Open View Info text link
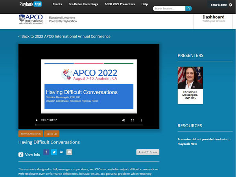 point(33,155)
